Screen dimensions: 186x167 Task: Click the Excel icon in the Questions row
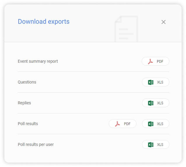(150, 82)
